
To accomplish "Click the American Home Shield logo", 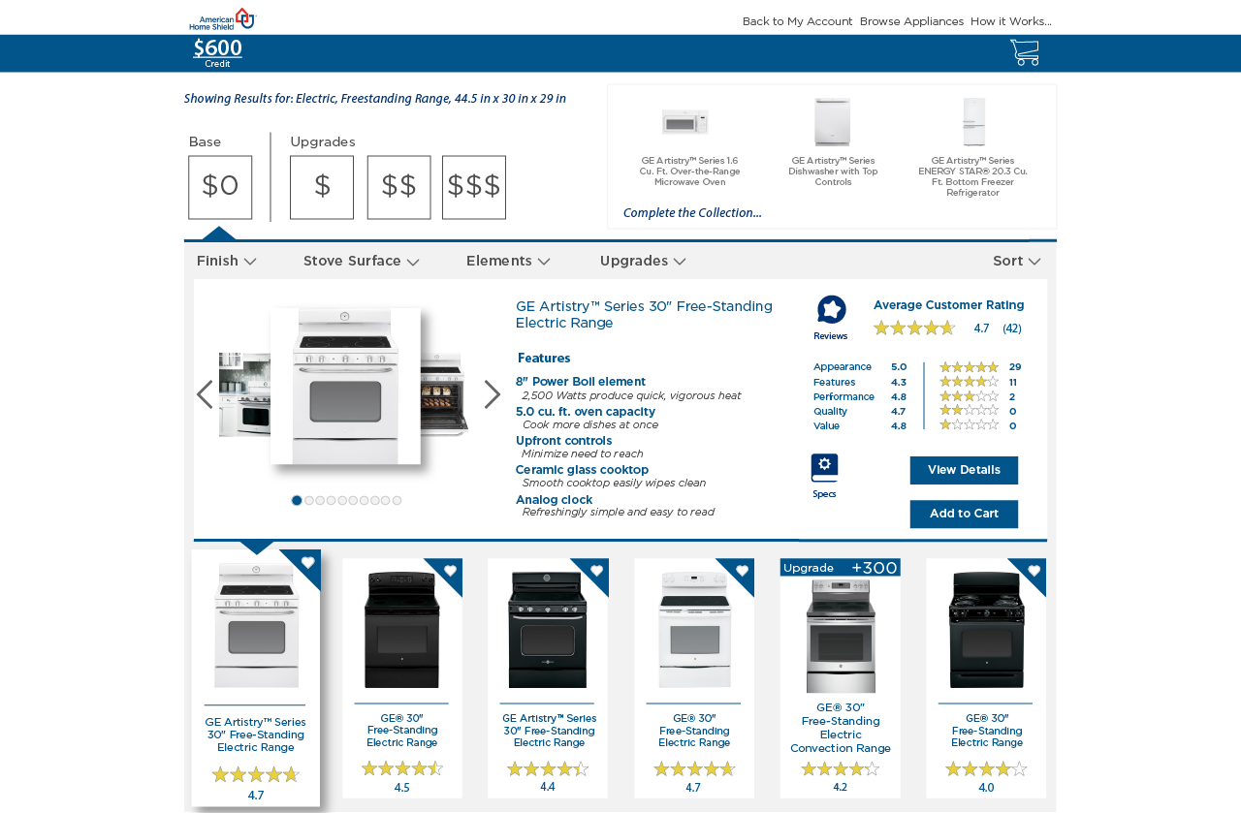I will (x=222, y=18).
